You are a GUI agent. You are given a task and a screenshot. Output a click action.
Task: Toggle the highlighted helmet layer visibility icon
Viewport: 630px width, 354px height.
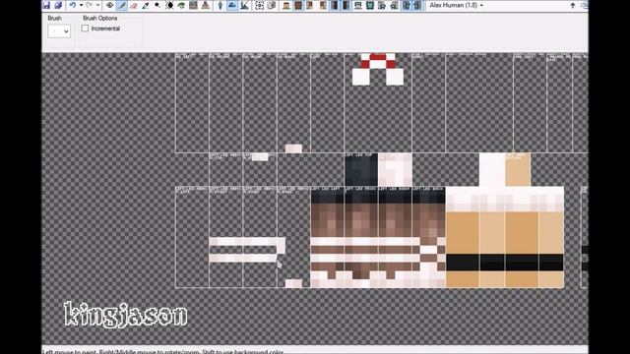298,5
